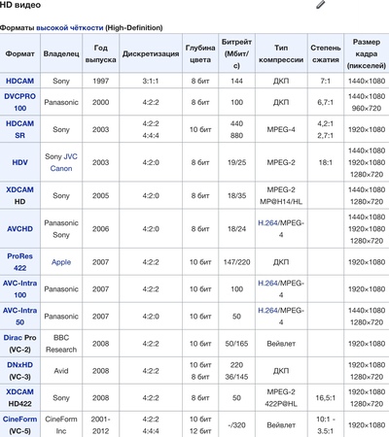
Task: Open the AVC-Intra 50 link
Action: click(19, 317)
